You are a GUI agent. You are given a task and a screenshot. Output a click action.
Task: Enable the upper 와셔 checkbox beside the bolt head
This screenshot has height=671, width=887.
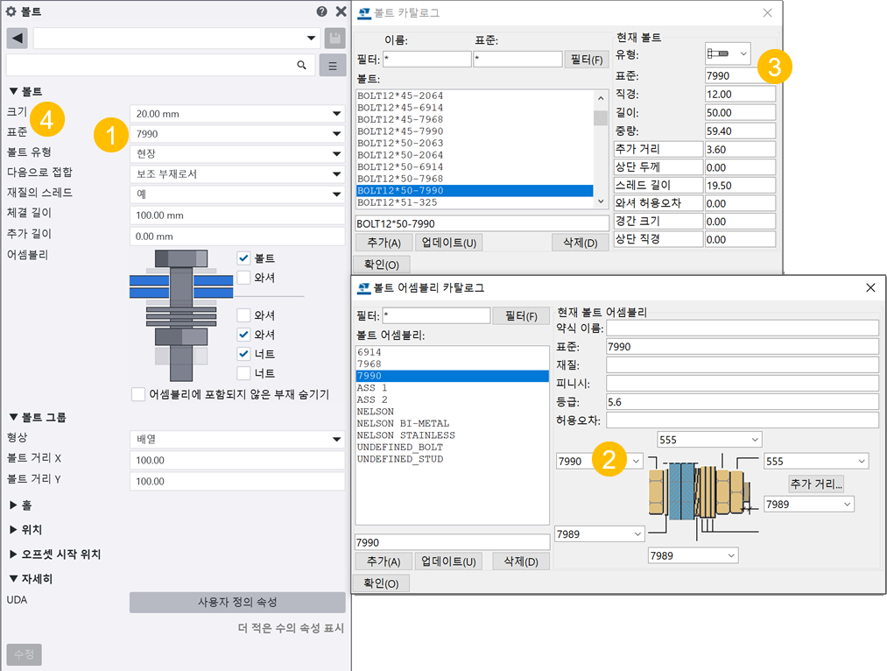(243, 277)
